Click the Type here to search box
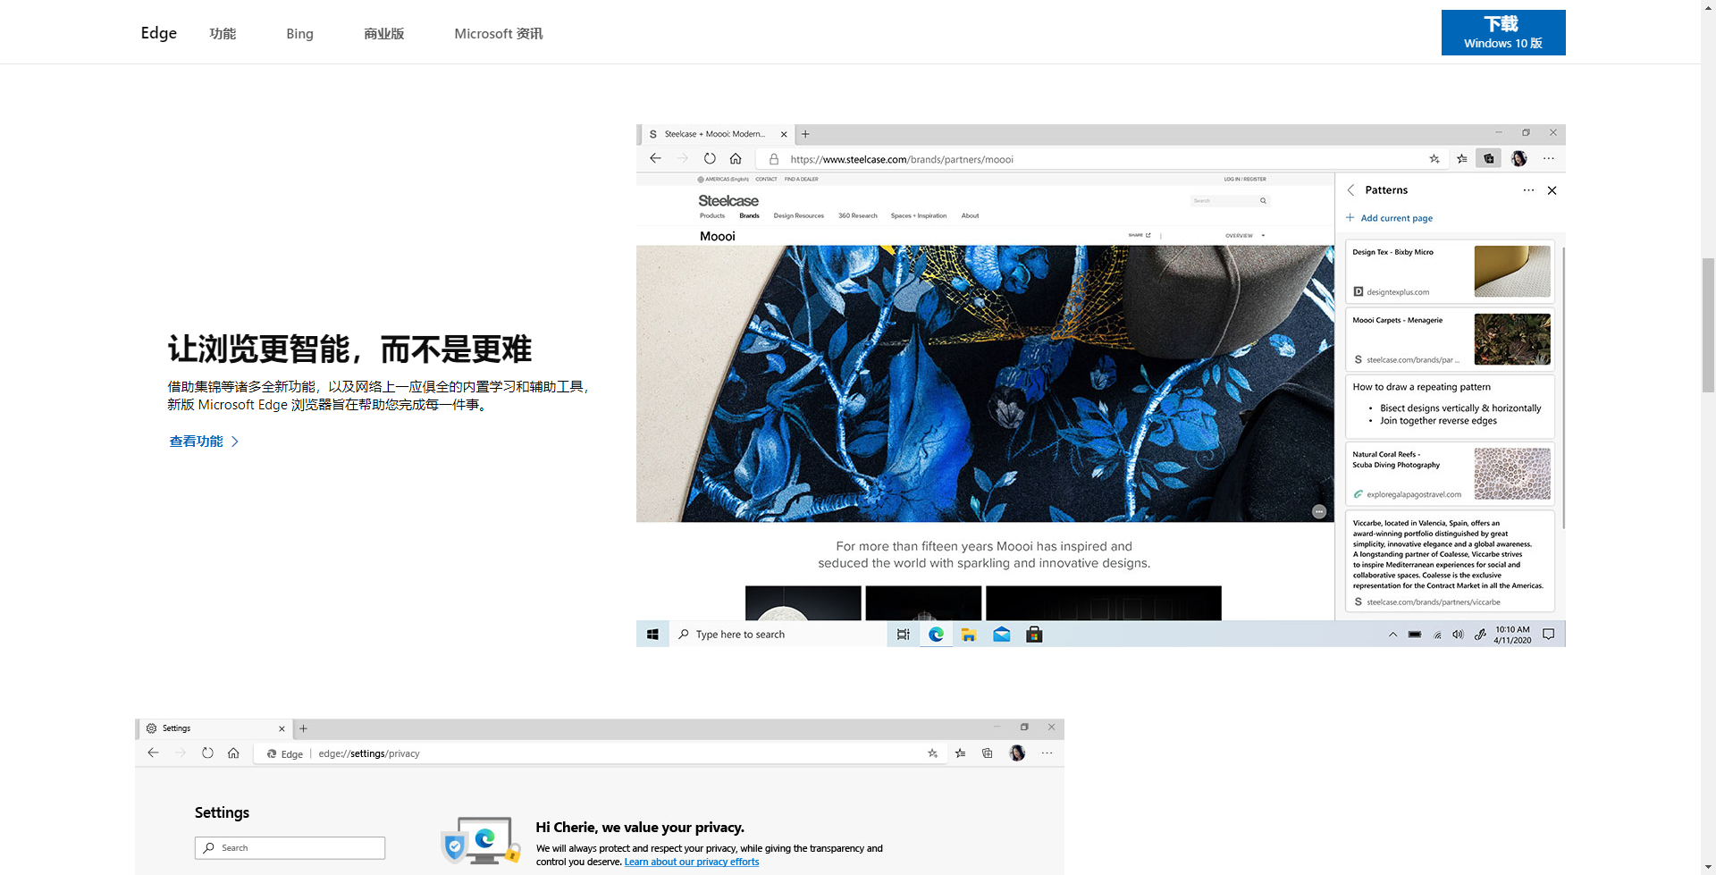Screen dimensions: 1716x875 click(778, 635)
